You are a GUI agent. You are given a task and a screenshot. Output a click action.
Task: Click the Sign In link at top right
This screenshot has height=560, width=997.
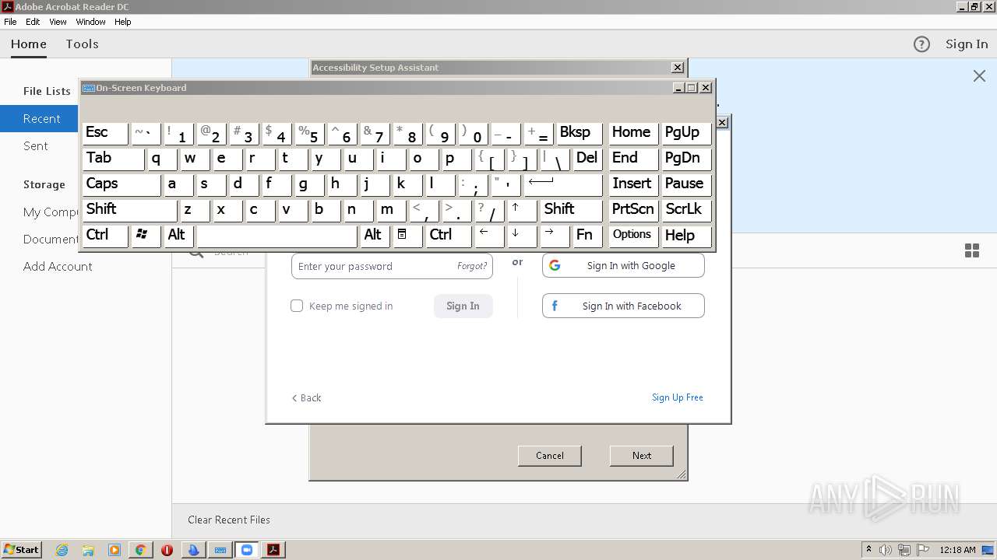[967, 44]
